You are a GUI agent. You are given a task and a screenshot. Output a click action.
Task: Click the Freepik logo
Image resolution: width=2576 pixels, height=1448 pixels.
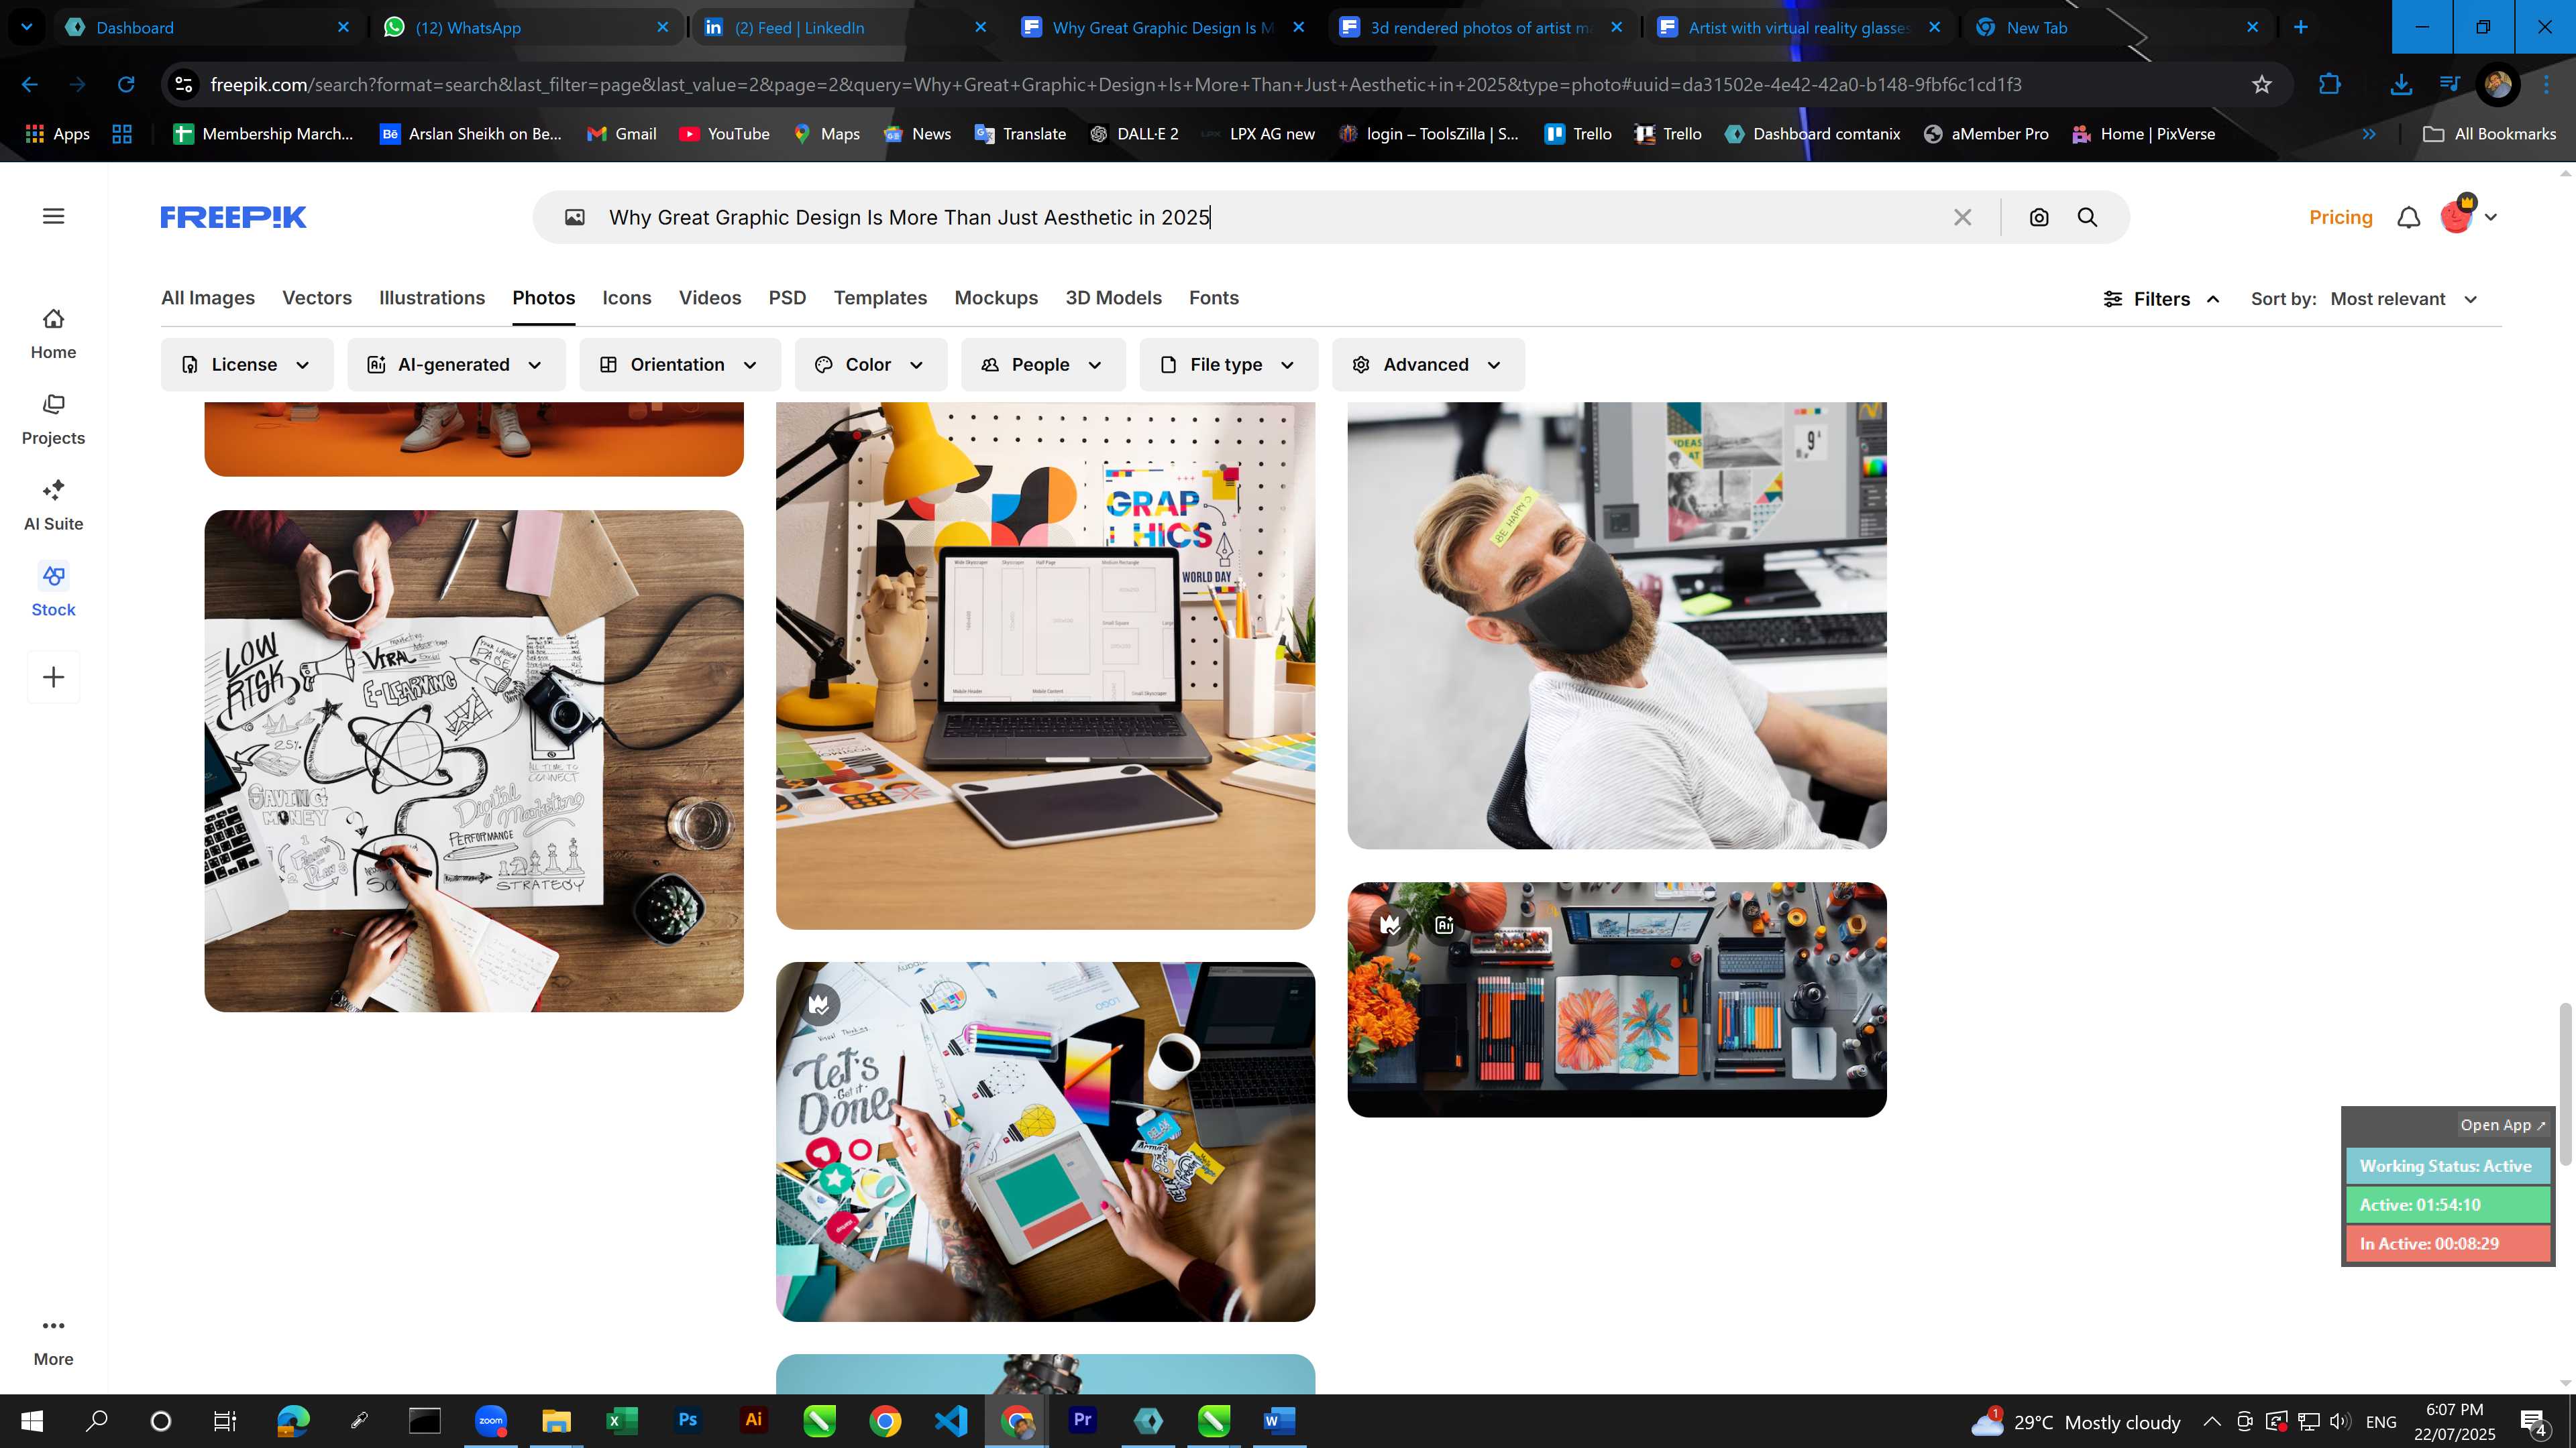(x=233, y=217)
